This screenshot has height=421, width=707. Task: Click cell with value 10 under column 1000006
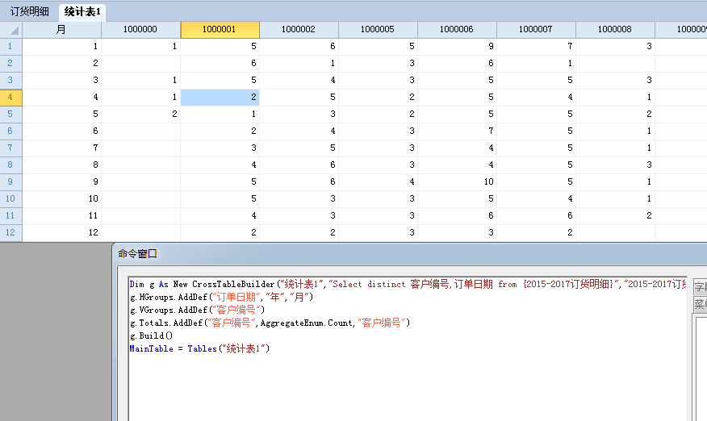[457, 181]
